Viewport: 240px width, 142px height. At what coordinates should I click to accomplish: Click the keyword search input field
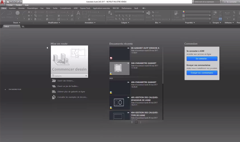tap(207, 2)
